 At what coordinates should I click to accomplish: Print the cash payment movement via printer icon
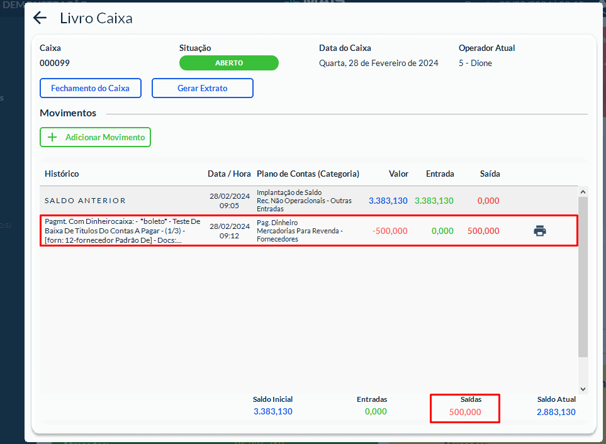coord(539,231)
